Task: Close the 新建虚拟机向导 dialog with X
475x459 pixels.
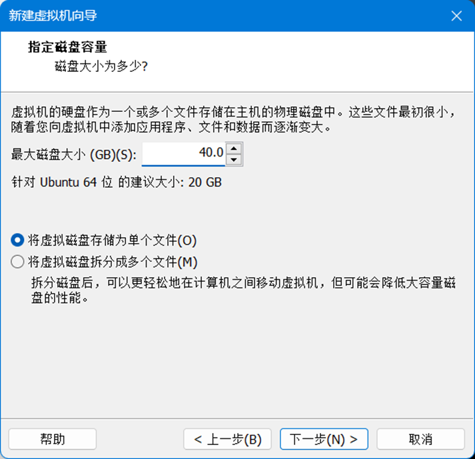Action: [x=456, y=16]
